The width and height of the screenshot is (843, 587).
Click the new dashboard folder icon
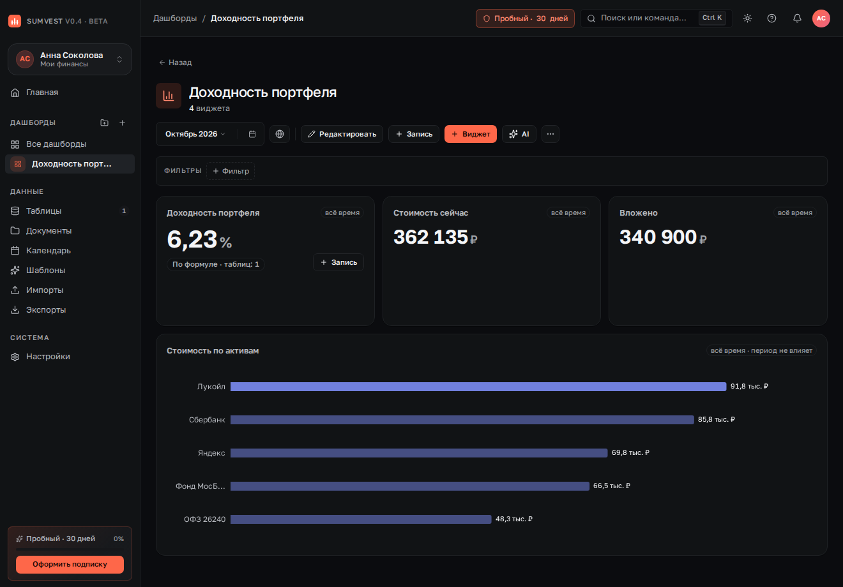pos(105,123)
